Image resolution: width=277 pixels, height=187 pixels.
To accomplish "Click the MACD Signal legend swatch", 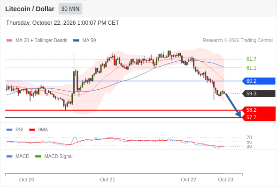I will click(x=38, y=156).
